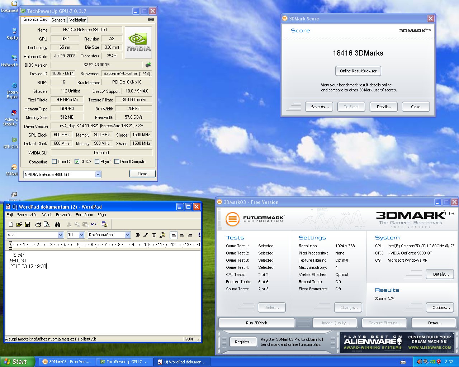The width and height of the screenshot is (459, 367).
Task: Click the WordPad ruler indent marker
Action: coord(10,245)
